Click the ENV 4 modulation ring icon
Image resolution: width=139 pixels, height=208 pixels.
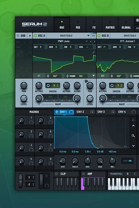[134, 112]
